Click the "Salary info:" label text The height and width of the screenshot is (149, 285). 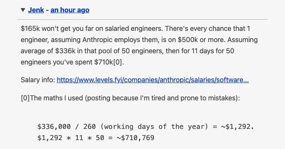38,80
